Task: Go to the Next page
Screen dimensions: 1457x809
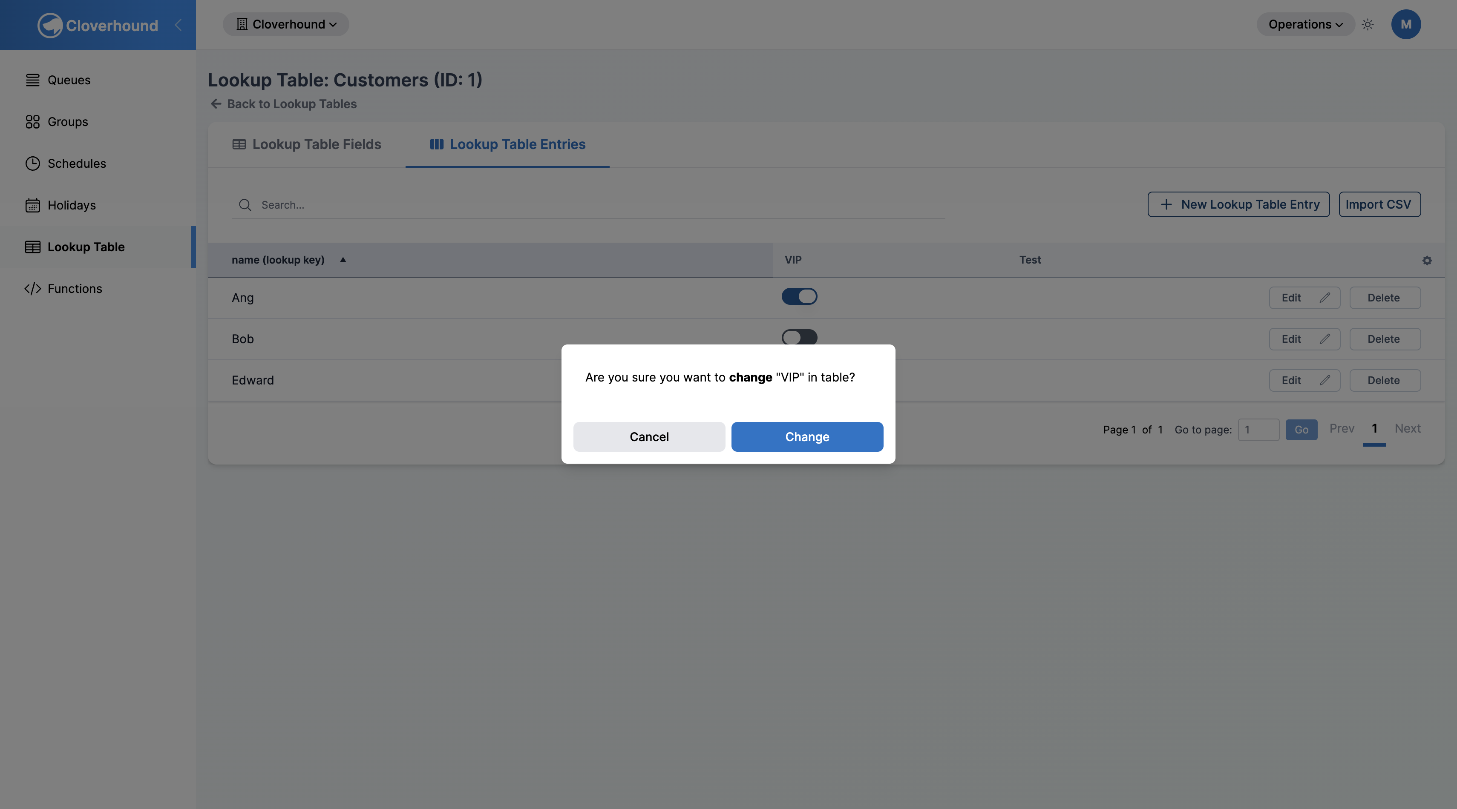Action: (1407, 428)
